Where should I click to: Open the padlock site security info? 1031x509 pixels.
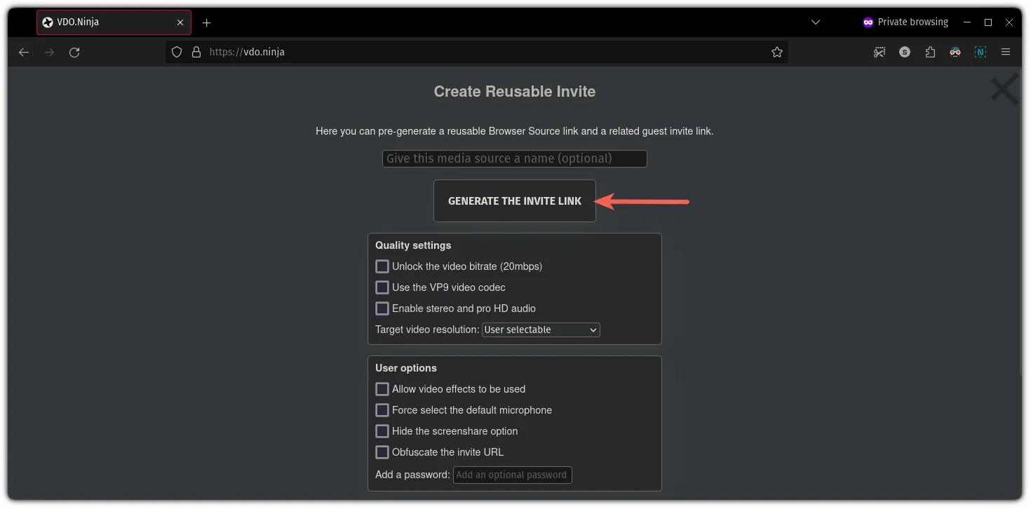pos(196,52)
